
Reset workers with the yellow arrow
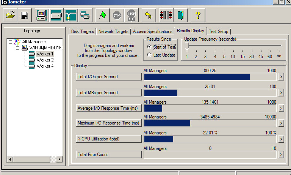point(149,15)
